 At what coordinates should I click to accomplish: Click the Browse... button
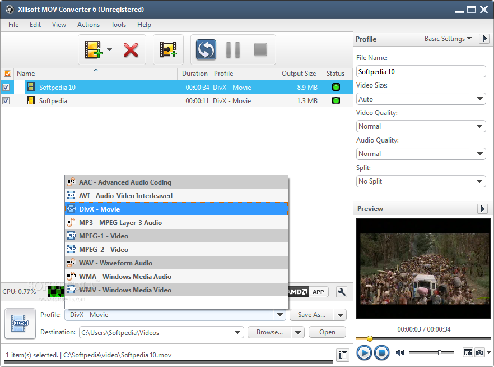click(x=270, y=332)
